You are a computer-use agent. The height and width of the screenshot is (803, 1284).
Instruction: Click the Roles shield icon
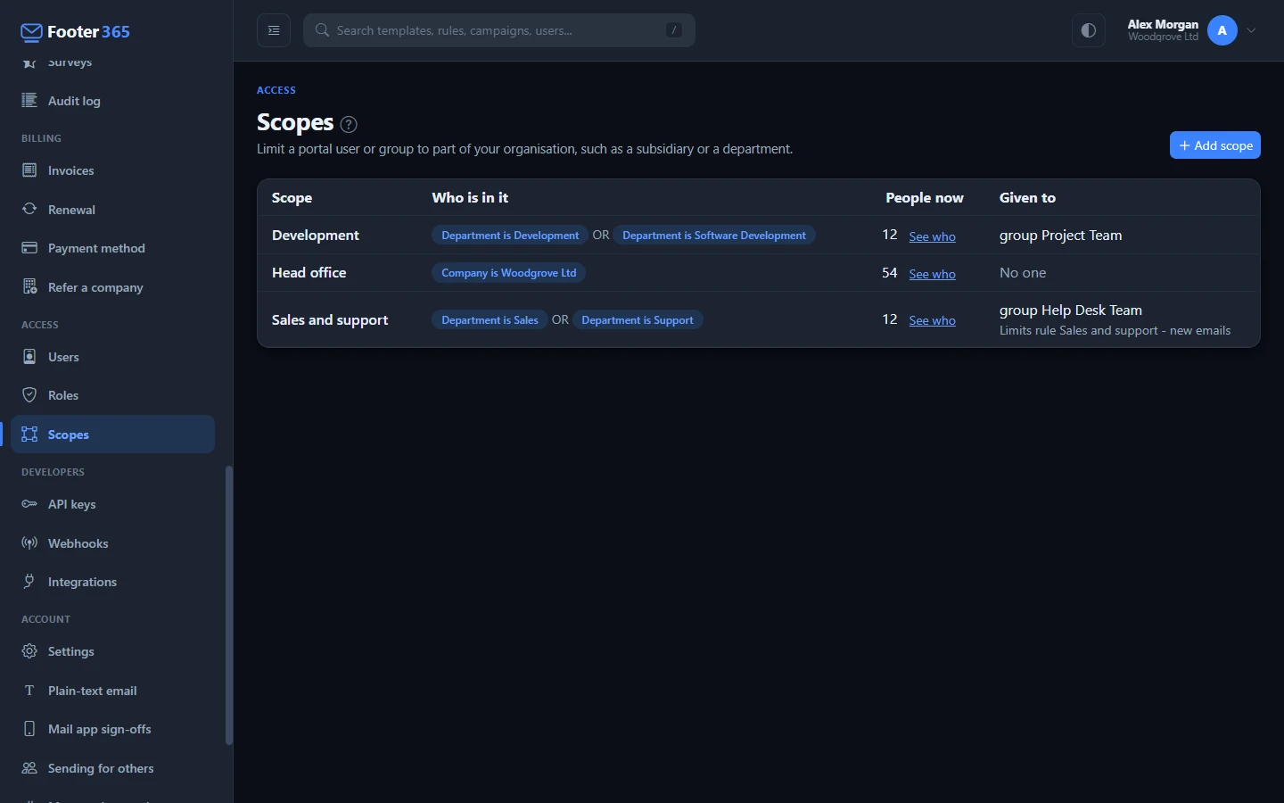pos(29,394)
